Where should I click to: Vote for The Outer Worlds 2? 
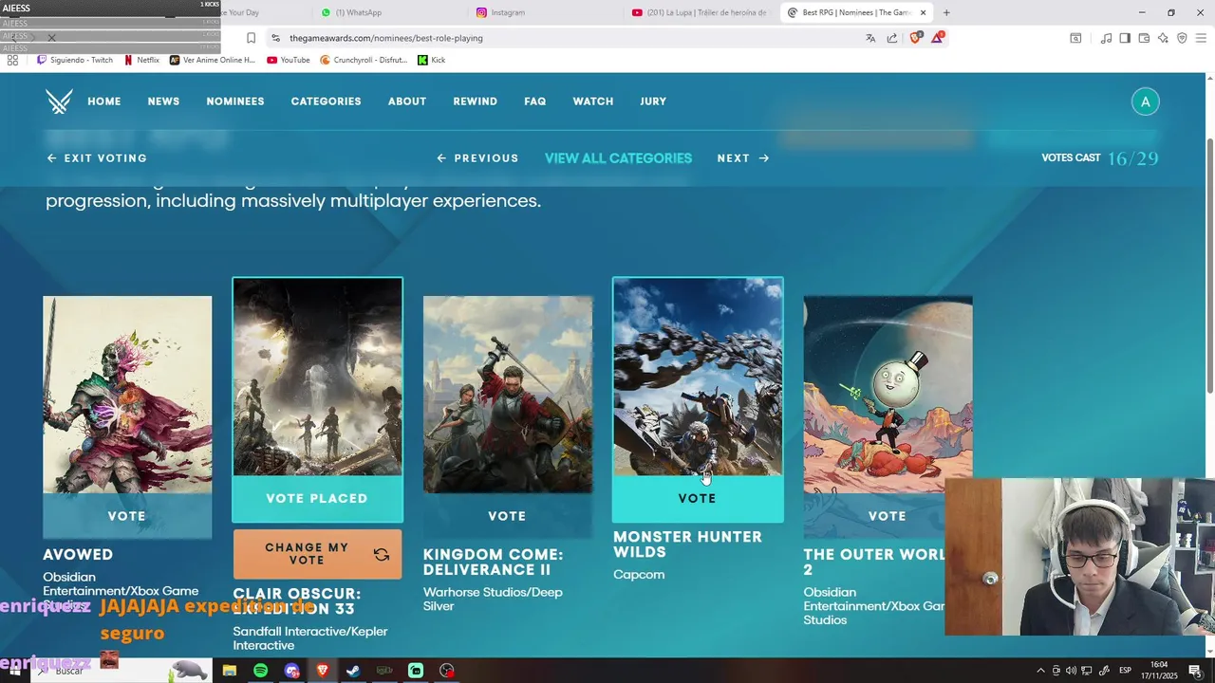tap(888, 516)
